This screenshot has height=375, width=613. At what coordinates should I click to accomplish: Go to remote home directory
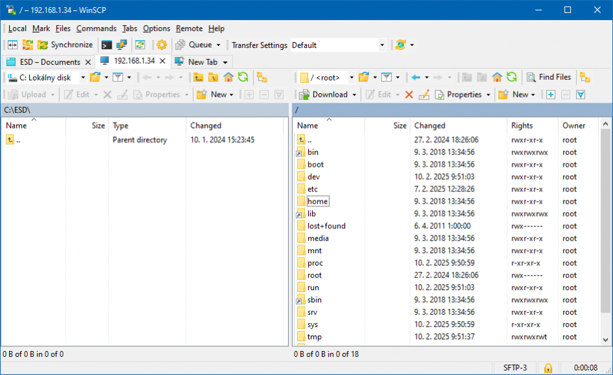click(x=497, y=77)
